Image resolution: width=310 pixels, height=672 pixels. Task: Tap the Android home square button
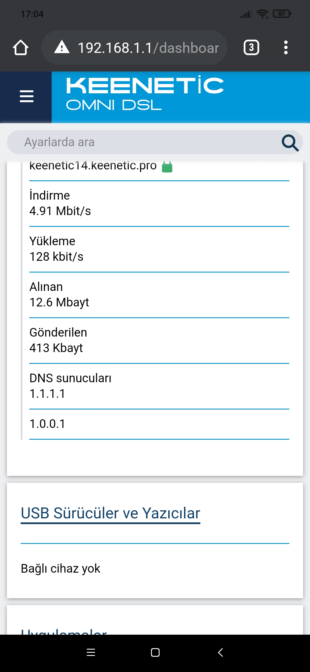coord(155,652)
